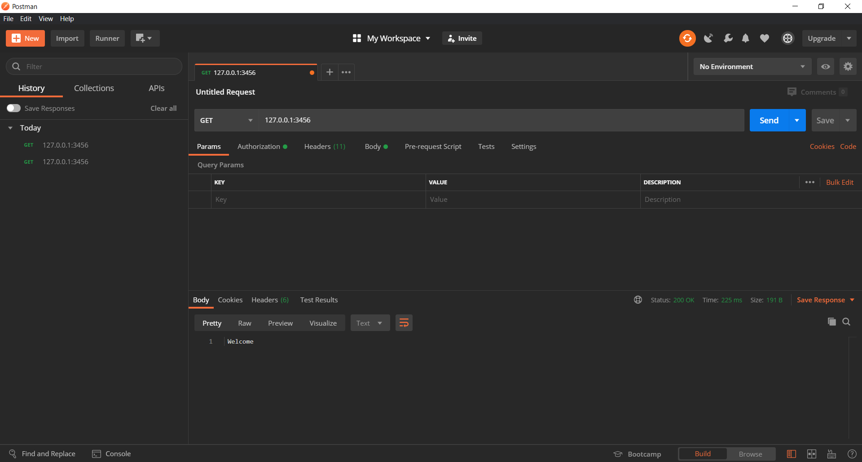Open the View menu

pos(46,19)
